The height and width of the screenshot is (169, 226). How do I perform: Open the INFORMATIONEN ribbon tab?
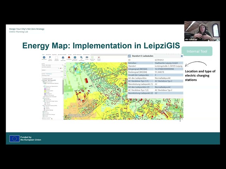pyautogui.click(x=86, y=55)
